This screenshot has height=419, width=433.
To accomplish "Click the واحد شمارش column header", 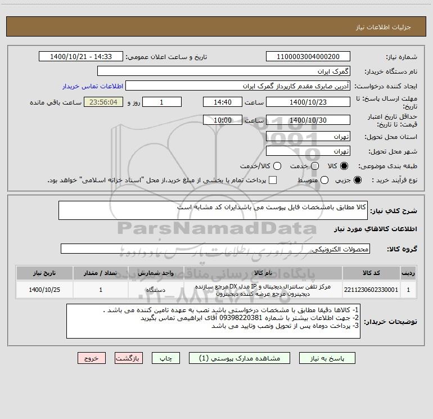I will [x=156, y=273].
